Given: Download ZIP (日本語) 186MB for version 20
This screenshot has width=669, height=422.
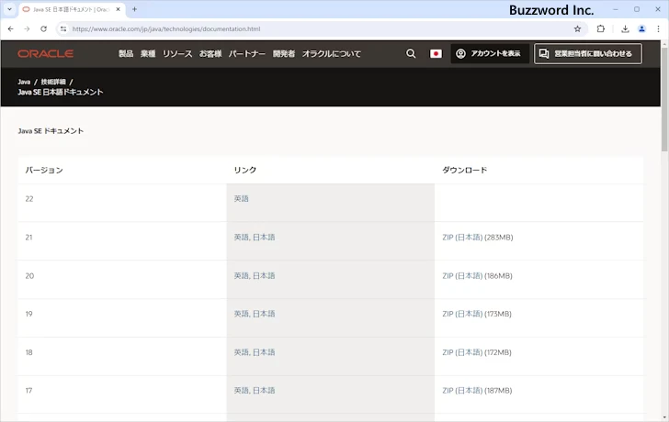Looking at the screenshot, I should [477, 276].
